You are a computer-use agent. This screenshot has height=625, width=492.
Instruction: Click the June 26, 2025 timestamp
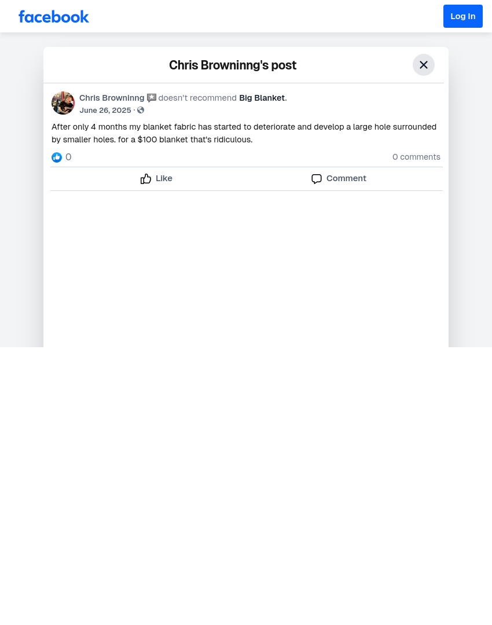(x=105, y=111)
